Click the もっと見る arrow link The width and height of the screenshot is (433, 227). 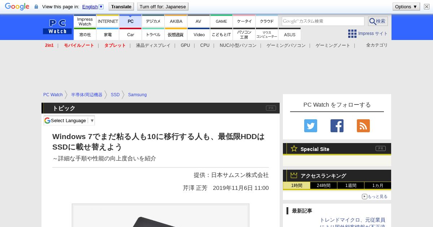[375, 196]
